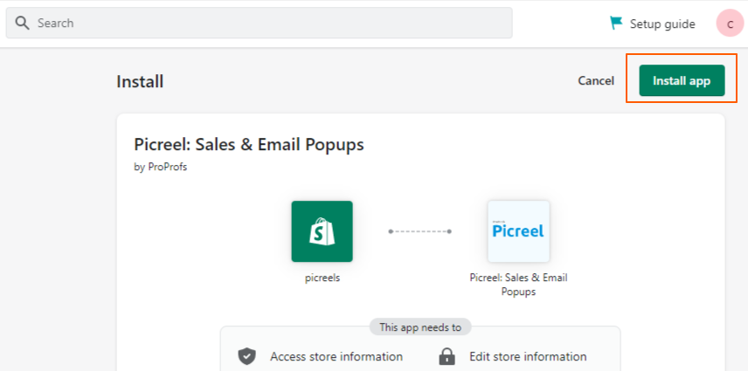Image resolution: width=748 pixels, height=371 pixels.
Task: Click the teal Setup guide flag icon
Action: pos(616,23)
